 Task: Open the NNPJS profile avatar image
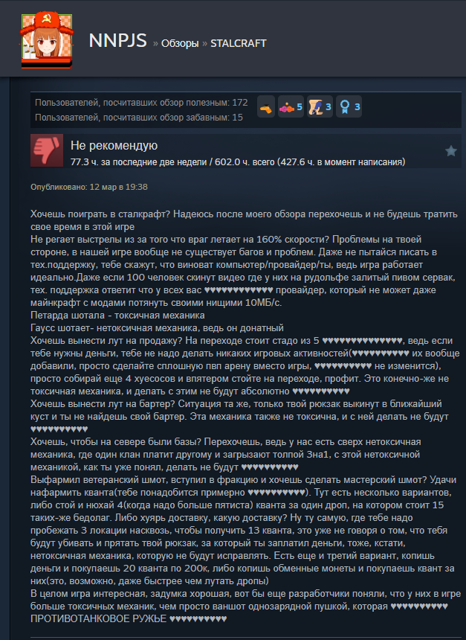[x=47, y=40]
